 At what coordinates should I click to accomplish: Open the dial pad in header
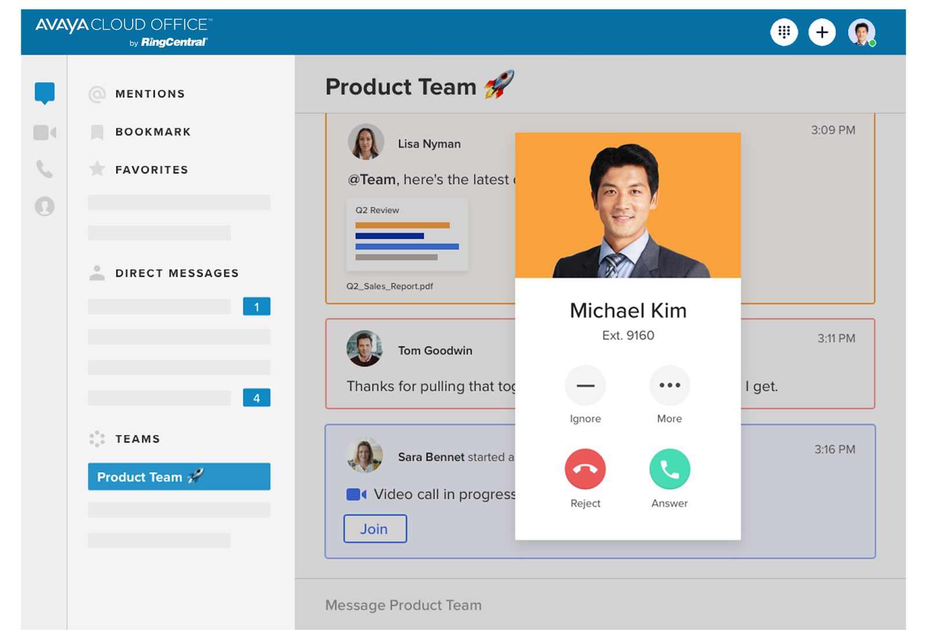click(x=784, y=32)
